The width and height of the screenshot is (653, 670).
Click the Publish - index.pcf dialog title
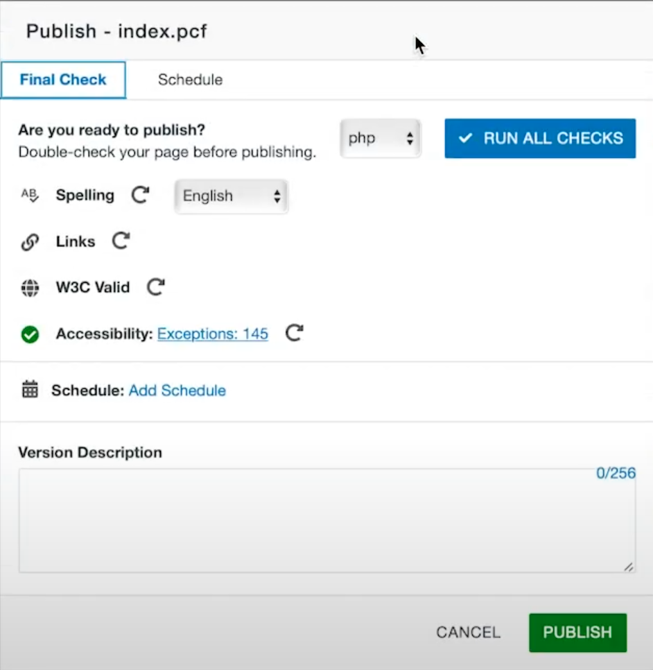click(116, 31)
